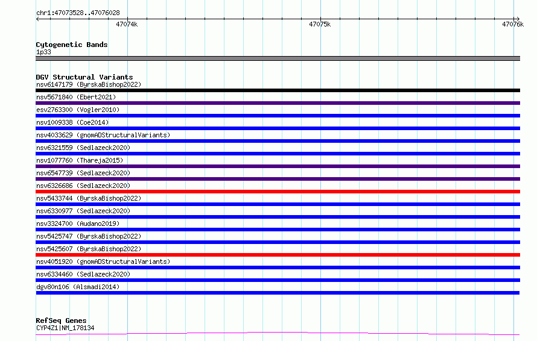Image resolution: width=537 pixels, height=341 pixels.
Task: Select the nsv6330977 Sedlazeck2020 blue bar
Action: point(278,217)
